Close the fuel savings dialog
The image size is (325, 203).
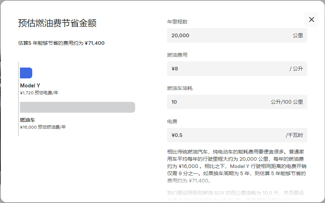click(311, 20)
